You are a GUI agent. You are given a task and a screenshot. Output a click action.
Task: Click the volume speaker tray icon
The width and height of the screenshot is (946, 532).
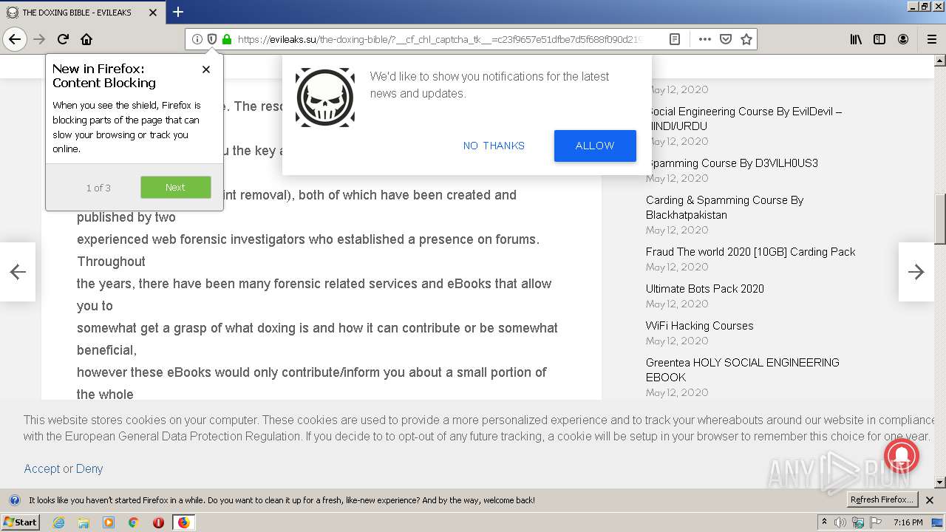pos(840,522)
